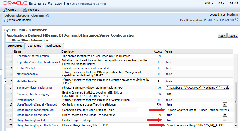Open the RestartNeeded attribute

point(26,68)
